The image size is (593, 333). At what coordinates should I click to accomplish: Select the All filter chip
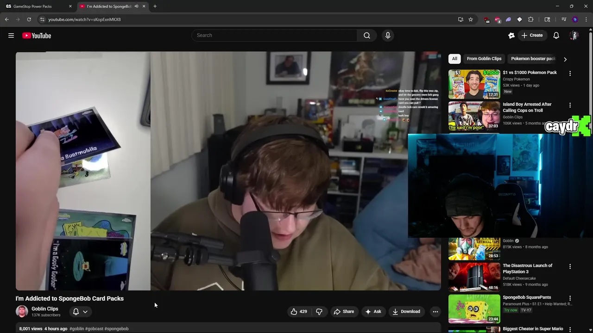click(454, 59)
